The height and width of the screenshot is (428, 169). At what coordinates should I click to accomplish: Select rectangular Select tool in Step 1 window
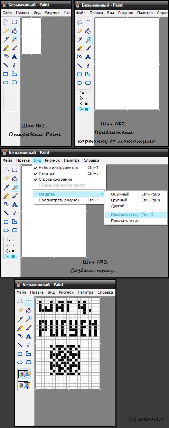point(15,22)
